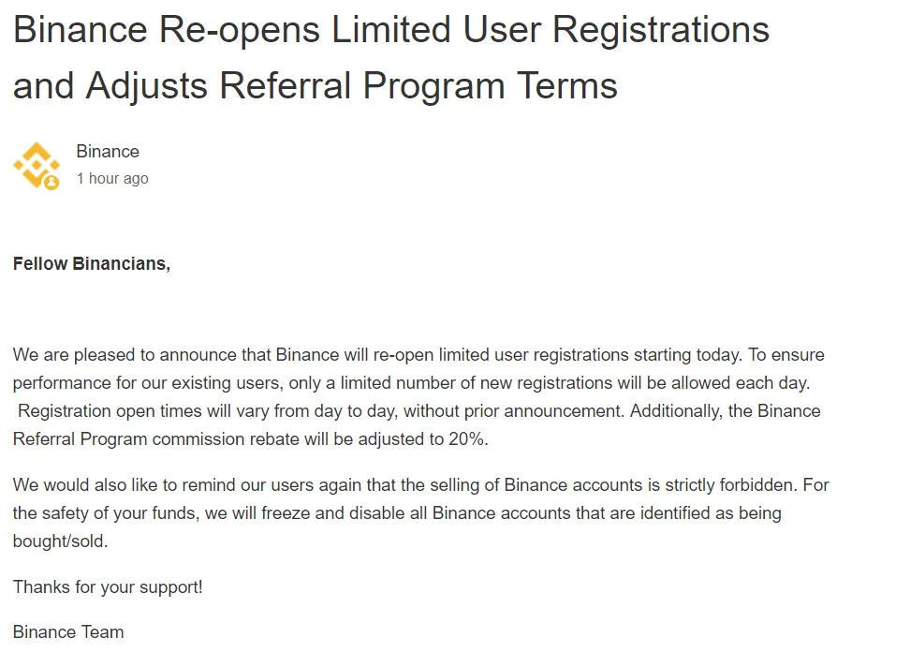910x653 pixels.
Task: Click the orange user badge on avatar
Action: click(x=51, y=183)
